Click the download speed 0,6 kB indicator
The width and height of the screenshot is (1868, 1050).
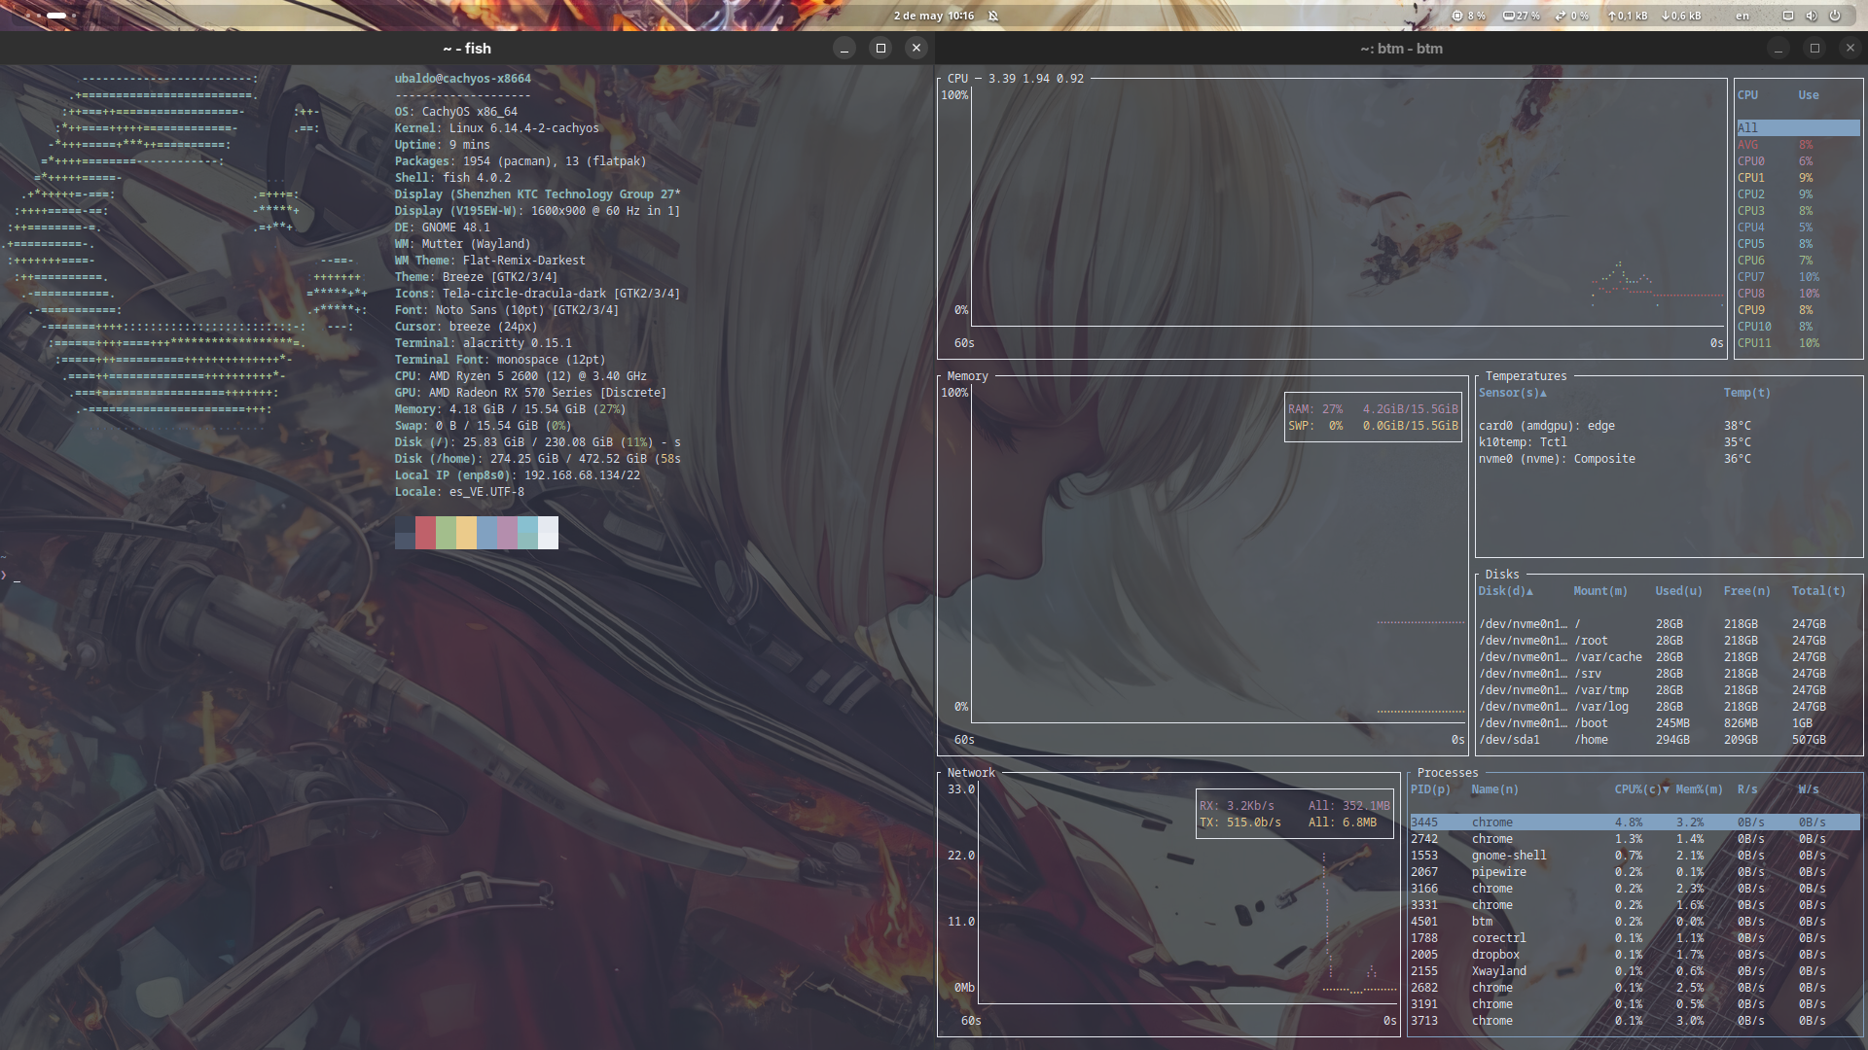coord(1681,16)
